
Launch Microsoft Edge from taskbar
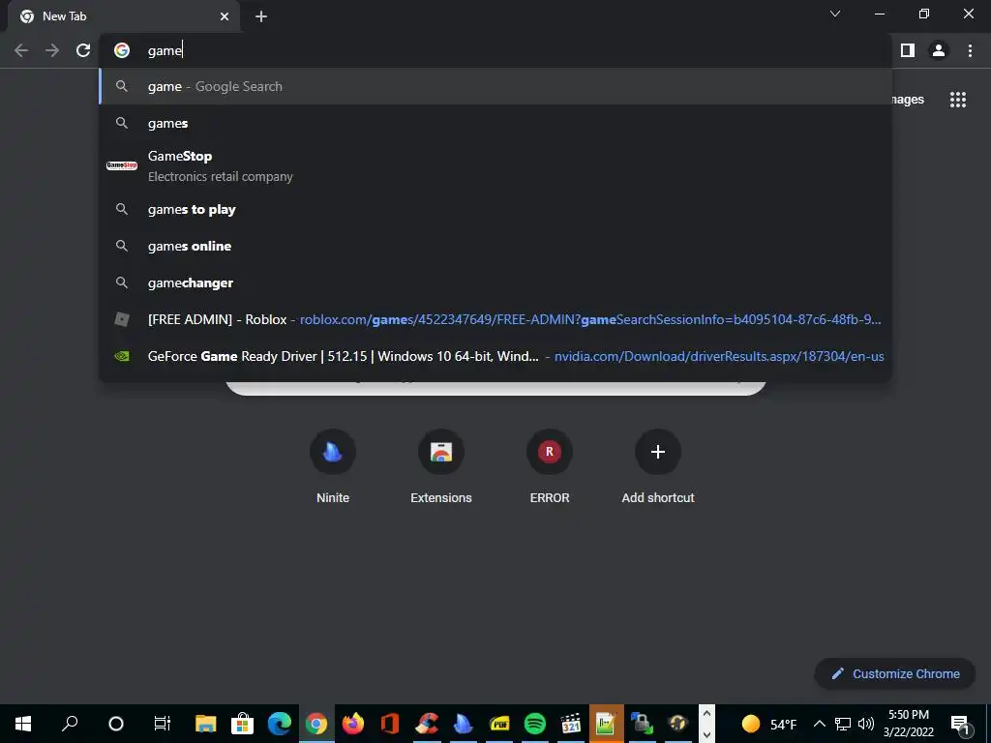[x=280, y=724]
